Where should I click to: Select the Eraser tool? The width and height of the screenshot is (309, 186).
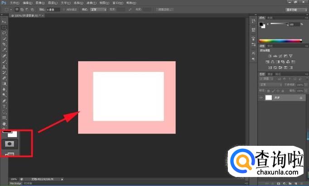click(x=4, y=78)
